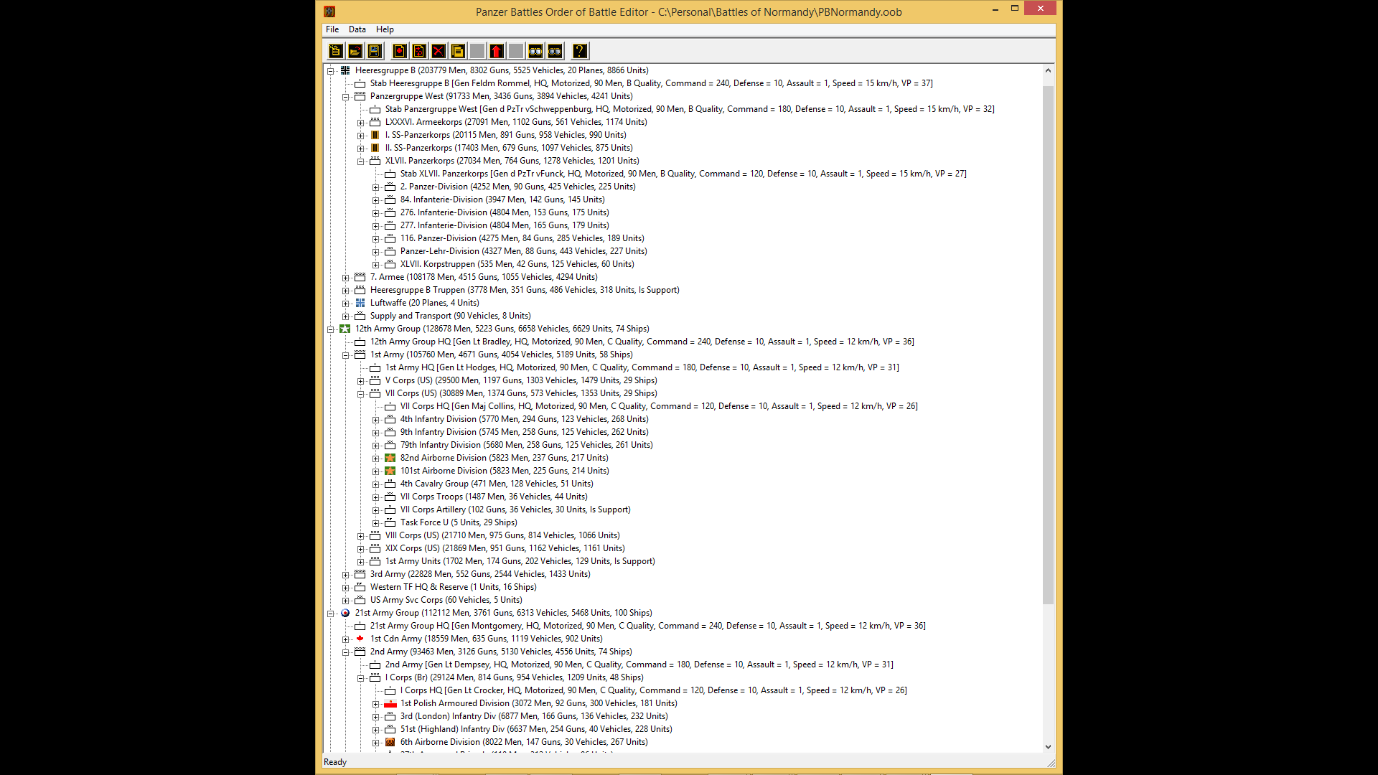This screenshot has width=1378, height=775.
Task: Select the 12th Army Group HQ row
Action: [642, 342]
